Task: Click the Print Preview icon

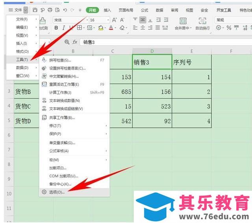Action: (x=57, y=10)
